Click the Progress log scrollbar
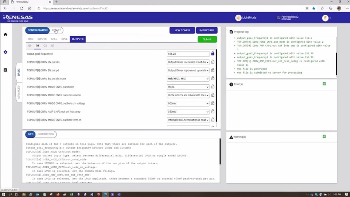The image size is (350, 197). 337,63
